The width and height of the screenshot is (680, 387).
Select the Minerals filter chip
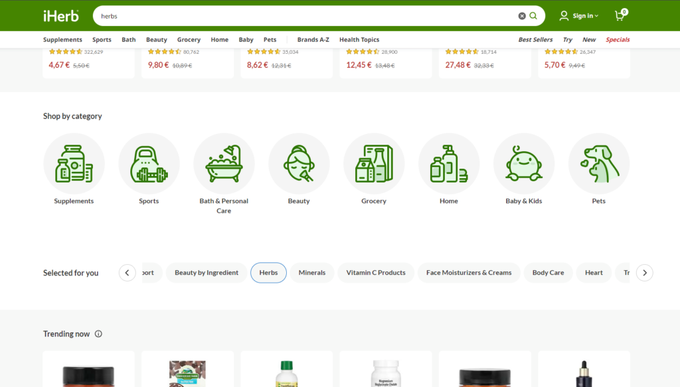311,272
